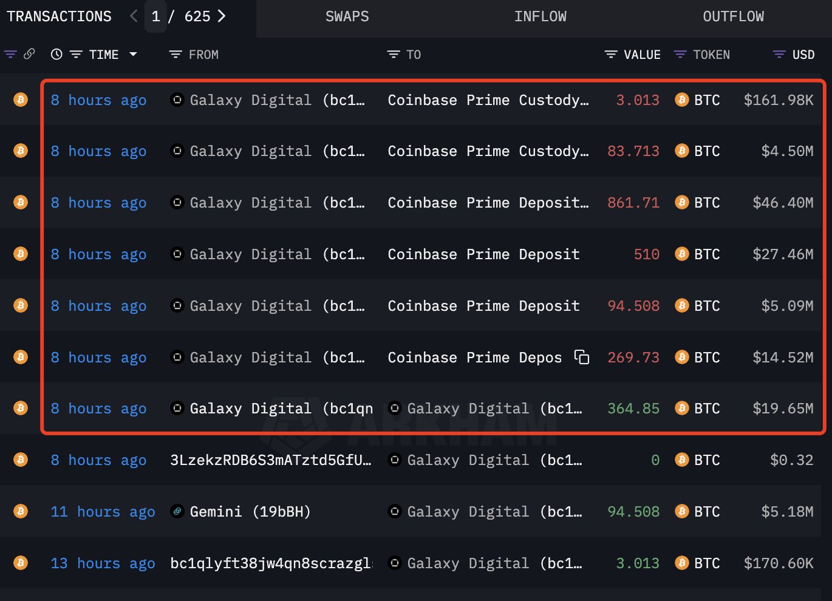This screenshot has height=601, width=832.
Task: Switch to the INFLOW tab
Action: (540, 17)
